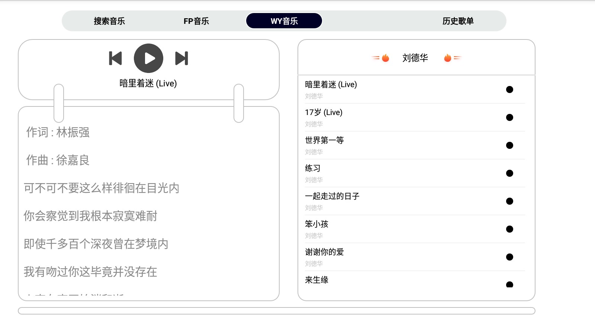Select the song 练习 from the playlist
The image size is (595, 335).
point(313,168)
